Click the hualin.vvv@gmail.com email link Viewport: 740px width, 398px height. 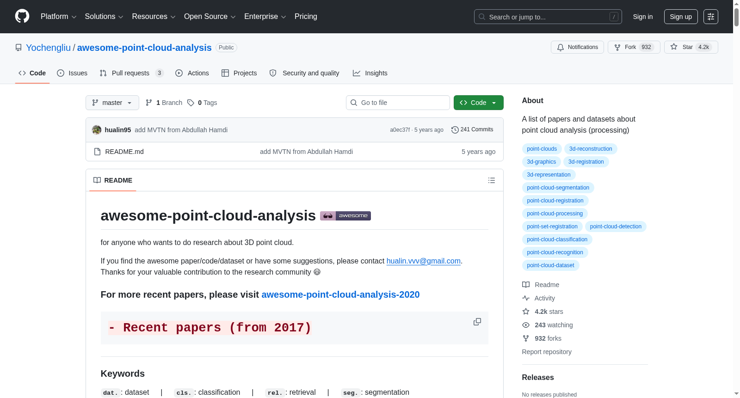[x=424, y=261]
